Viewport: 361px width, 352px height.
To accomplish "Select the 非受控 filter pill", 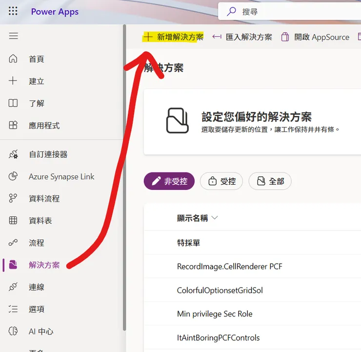I will click(169, 181).
